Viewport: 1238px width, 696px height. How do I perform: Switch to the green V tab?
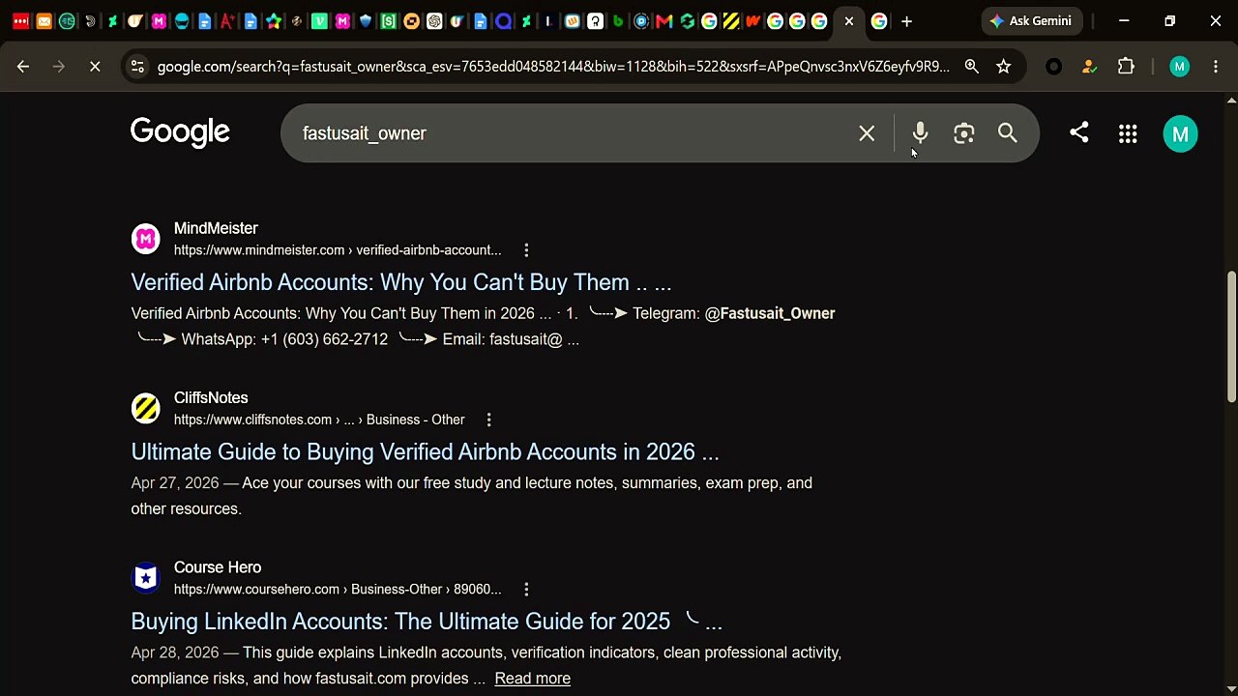tap(319, 21)
